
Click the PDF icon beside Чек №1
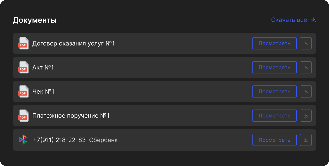23,91
